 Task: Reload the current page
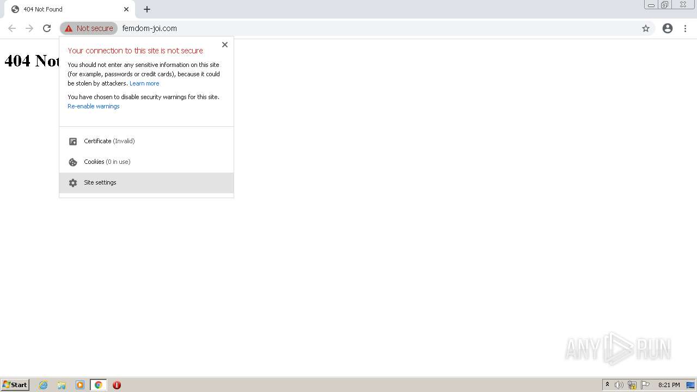(47, 28)
